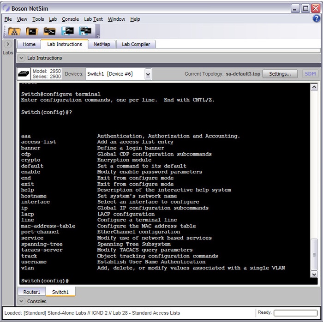
Task: Click the switch device icon beside Model
Action: (24, 74)
